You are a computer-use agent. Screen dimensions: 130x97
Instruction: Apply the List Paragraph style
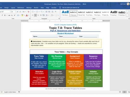(x=89, y=13)
